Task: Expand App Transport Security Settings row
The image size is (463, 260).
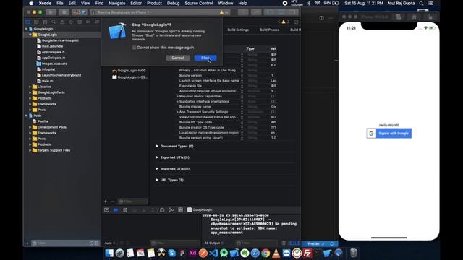Action: pos(177,112)
